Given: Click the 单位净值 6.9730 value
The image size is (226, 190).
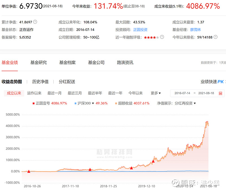Looking at the screenshot, I should (31, 6).
